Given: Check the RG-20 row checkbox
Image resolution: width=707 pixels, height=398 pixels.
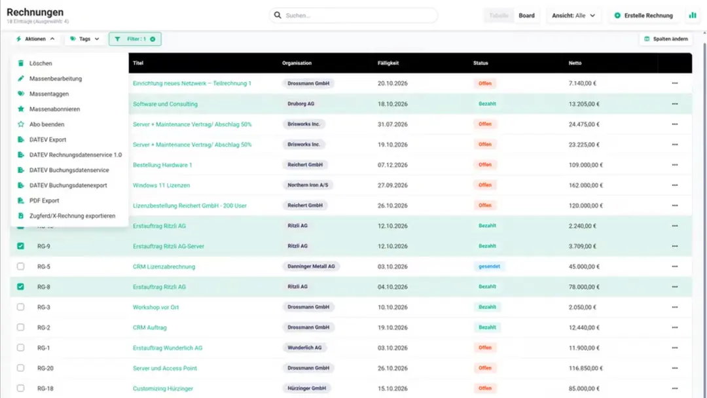Looking at the screenshot, I should click(x=21, y=368).
